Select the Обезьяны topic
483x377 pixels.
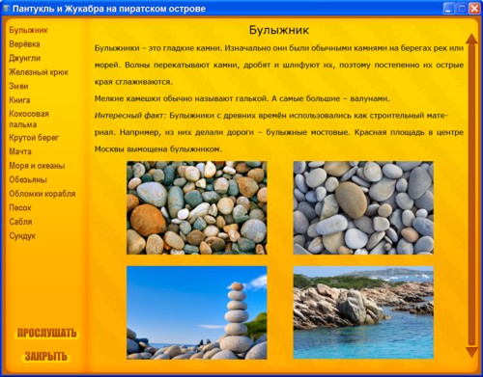pos(28,179)
